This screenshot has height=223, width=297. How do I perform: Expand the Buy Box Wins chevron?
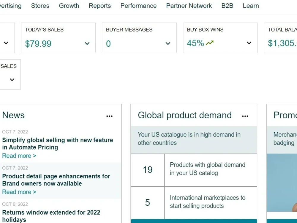click(x=249, y=43)
